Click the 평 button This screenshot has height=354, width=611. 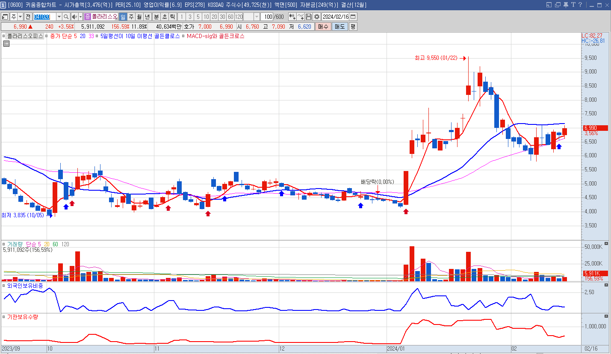(x=353, y=27)
